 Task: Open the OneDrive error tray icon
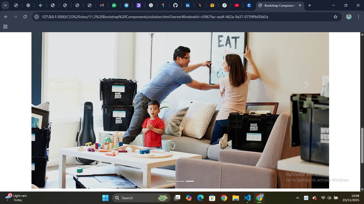tap(315, 198)
